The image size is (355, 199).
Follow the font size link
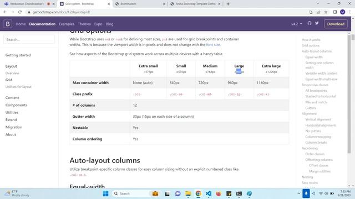pos(213,45)
